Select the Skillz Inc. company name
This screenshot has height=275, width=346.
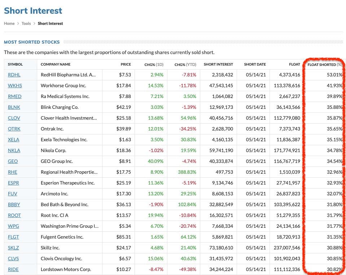click(x=50, y=248)
